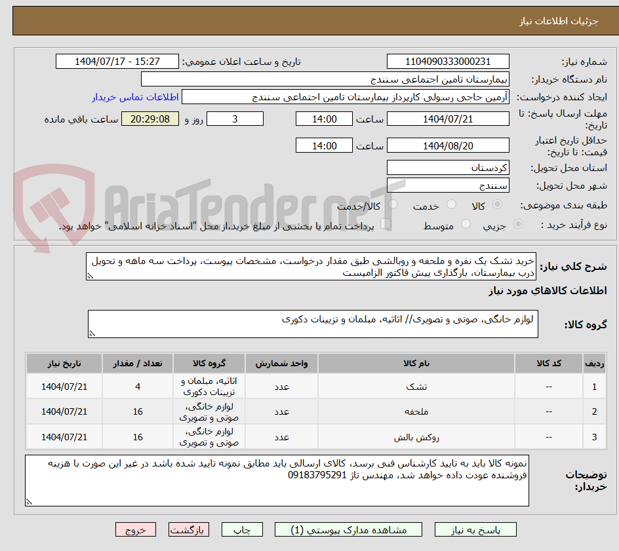Open the سنندج city selector
Viewport: 619px width, 551px height.
click(448, 186)
